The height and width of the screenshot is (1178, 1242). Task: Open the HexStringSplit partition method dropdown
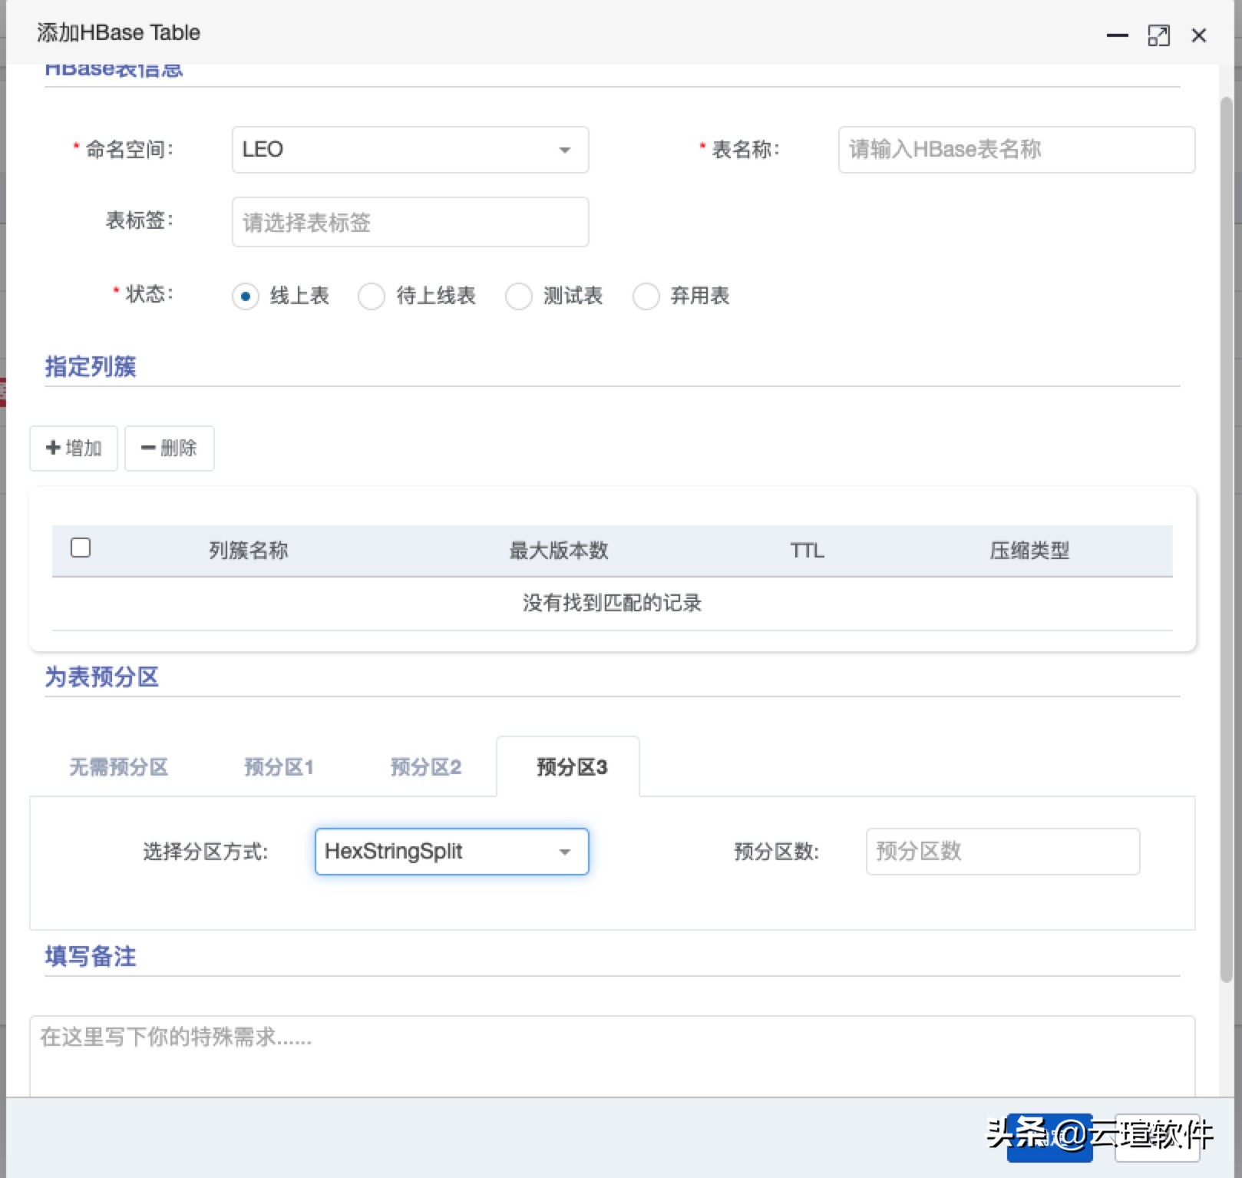point(451,852)
